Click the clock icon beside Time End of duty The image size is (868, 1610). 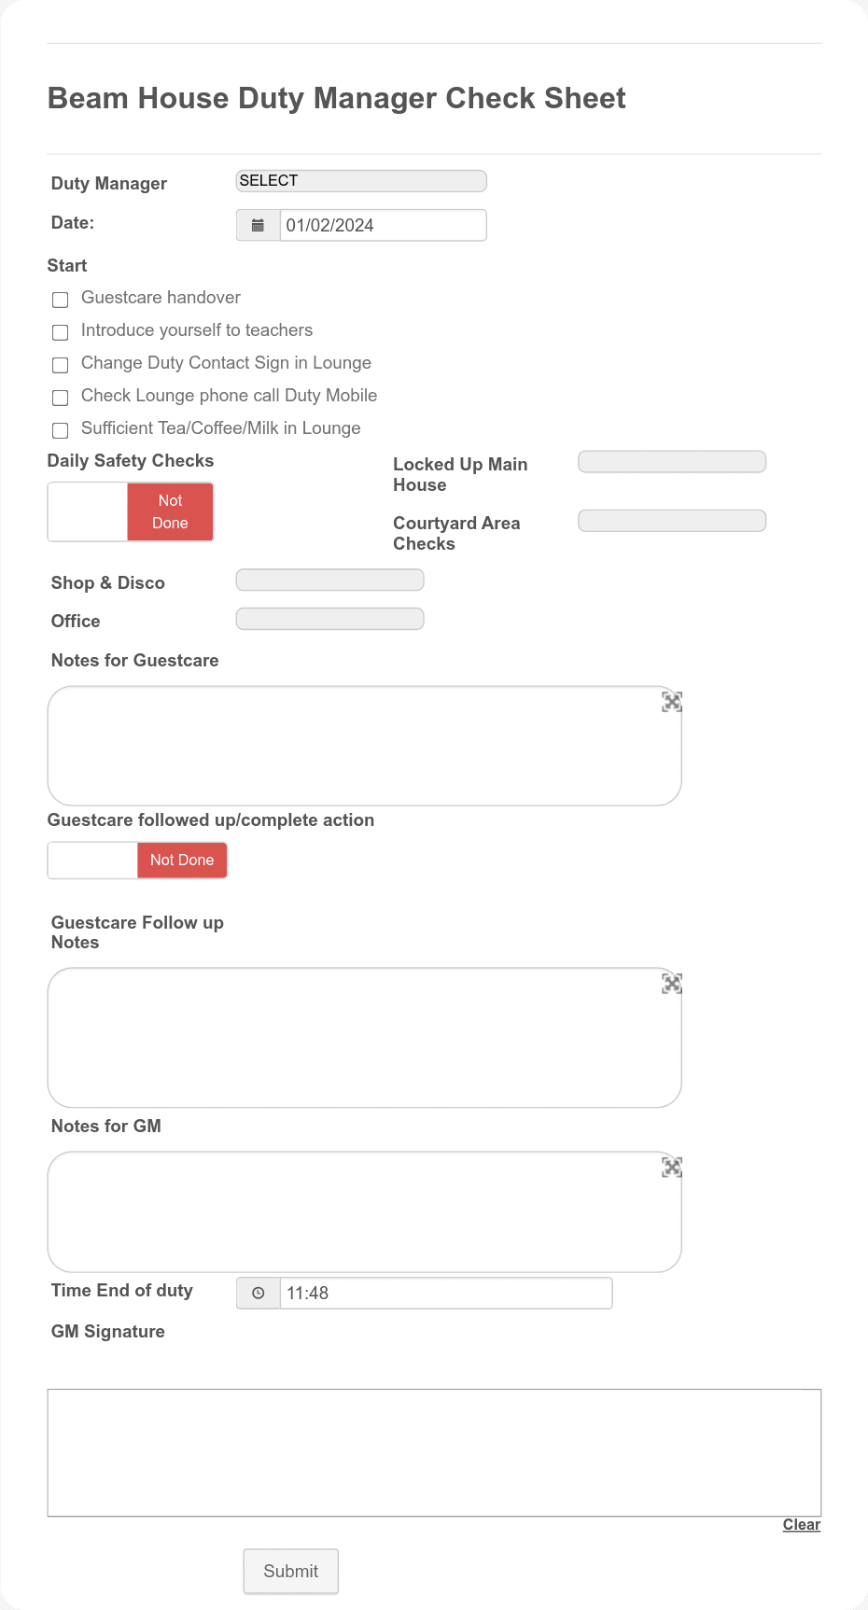coord(259,1294)
